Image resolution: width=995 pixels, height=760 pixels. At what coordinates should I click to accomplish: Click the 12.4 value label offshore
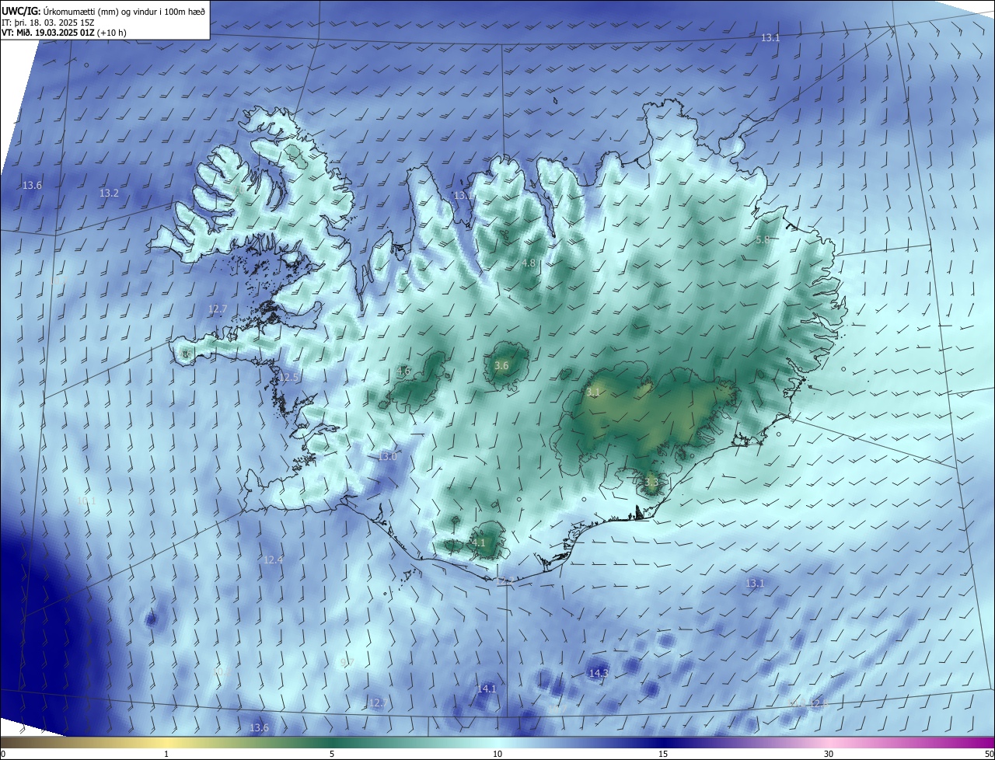[274, 560]
